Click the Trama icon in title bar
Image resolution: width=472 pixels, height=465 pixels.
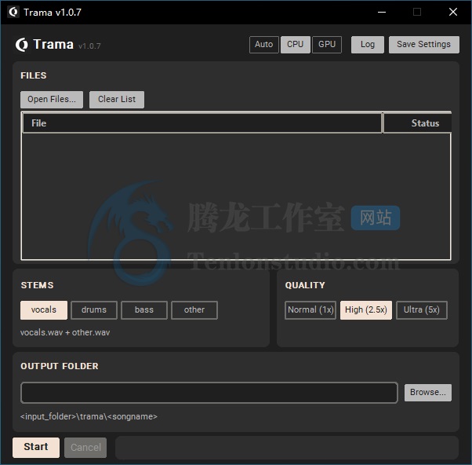(x=13, y=12)
